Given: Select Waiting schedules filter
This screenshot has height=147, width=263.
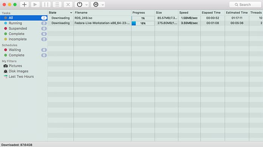Looking at the screenshot, I should (24, 50).
